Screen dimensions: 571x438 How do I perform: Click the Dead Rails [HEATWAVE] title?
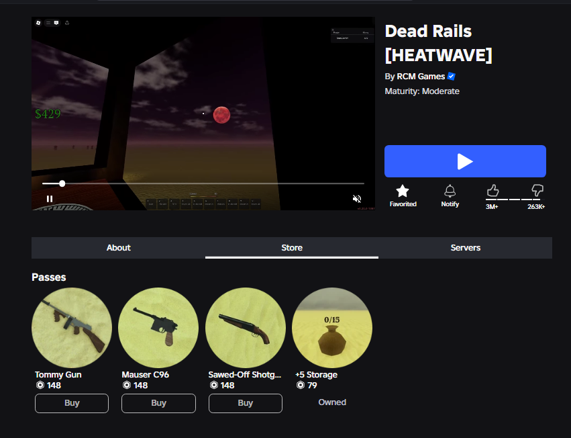click(438, 43)
